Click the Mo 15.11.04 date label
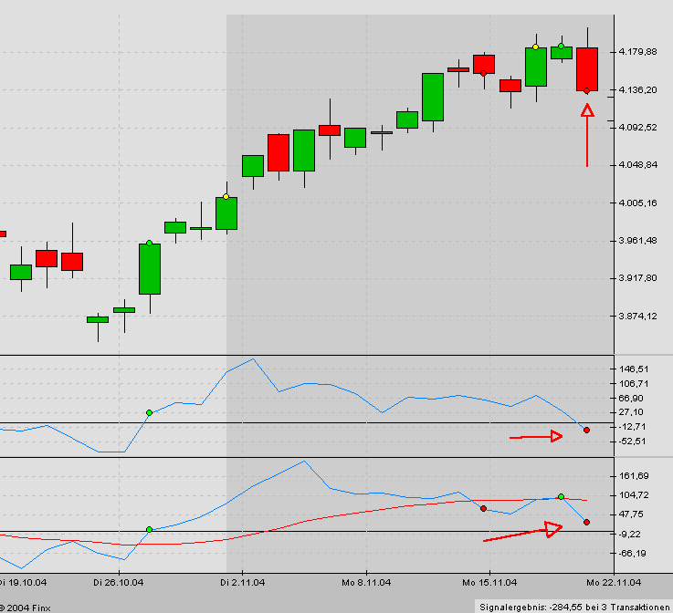The width and height of the screenshot is (673, 613). pyautogui.click(x=484, y=581)
